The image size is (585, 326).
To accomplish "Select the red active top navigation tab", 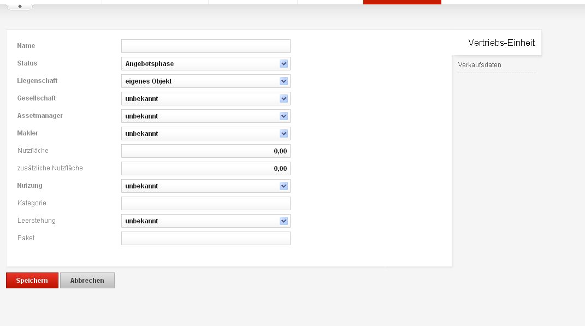I will pos(402,2).
